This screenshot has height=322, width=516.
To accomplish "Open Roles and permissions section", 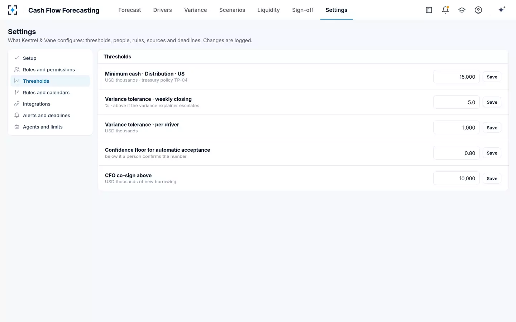I will (x=50, y=69).
